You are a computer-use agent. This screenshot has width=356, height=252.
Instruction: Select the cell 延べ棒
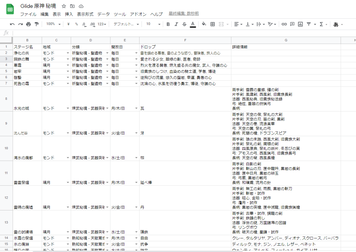coord(185,173)
